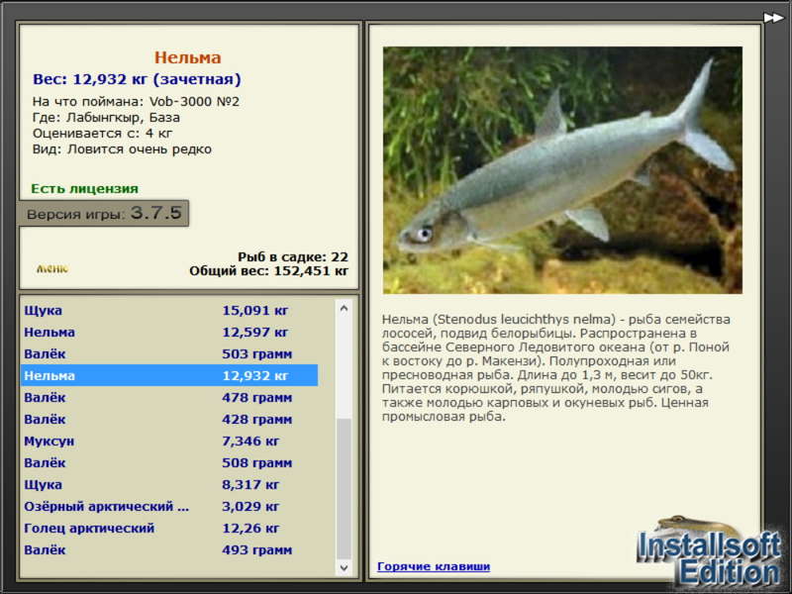
Task: Select the Нельма 12,597 кг row
Action: (169, 332)
